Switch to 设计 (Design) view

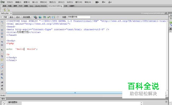18,17
